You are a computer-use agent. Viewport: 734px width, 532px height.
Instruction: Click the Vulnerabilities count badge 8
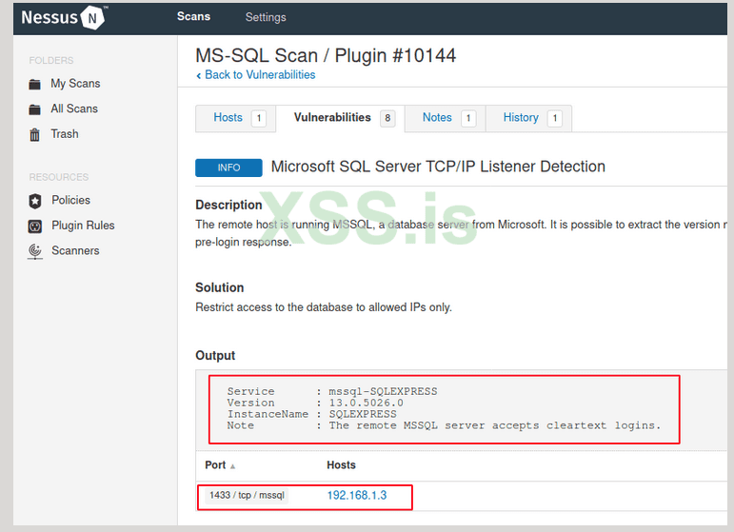coord(387,118)
